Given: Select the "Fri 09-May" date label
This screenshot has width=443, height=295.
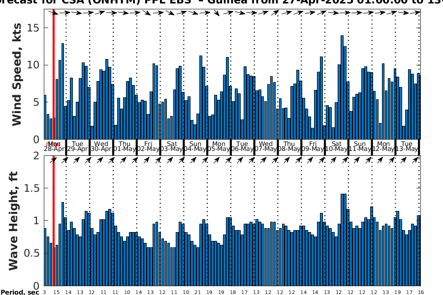Looking at the screenshot, I should click(x=313, y=147).
